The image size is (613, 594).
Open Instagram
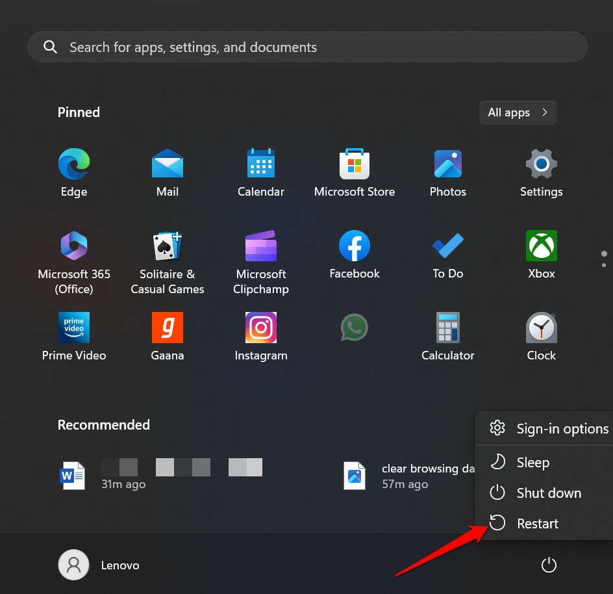(260, 328)
